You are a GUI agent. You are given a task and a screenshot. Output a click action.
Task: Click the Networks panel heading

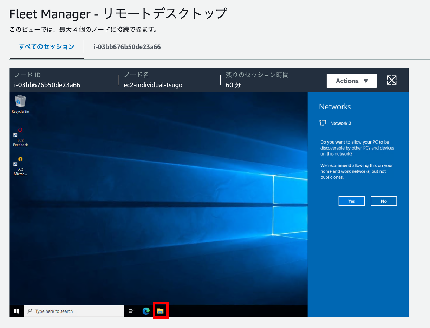pos(335,107)
